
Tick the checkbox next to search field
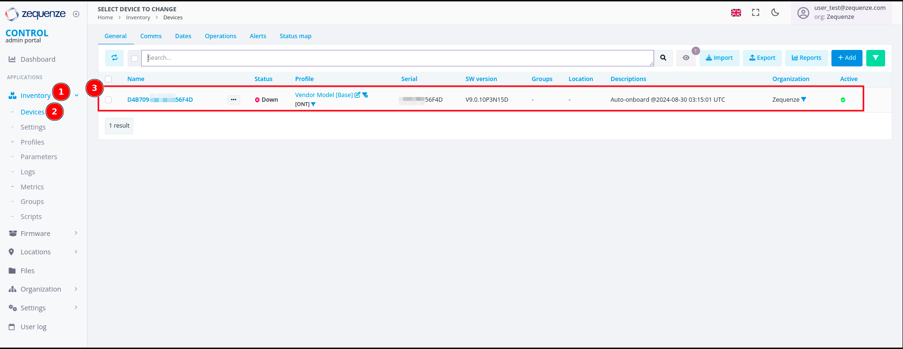135,58
